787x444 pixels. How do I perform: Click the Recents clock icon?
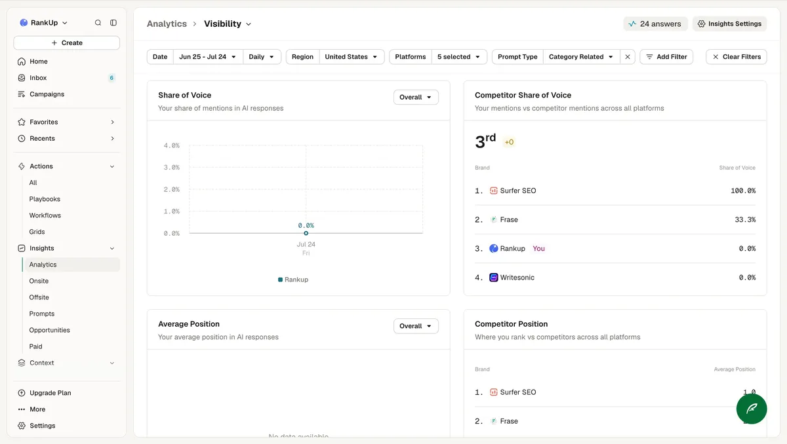point(22,139)
